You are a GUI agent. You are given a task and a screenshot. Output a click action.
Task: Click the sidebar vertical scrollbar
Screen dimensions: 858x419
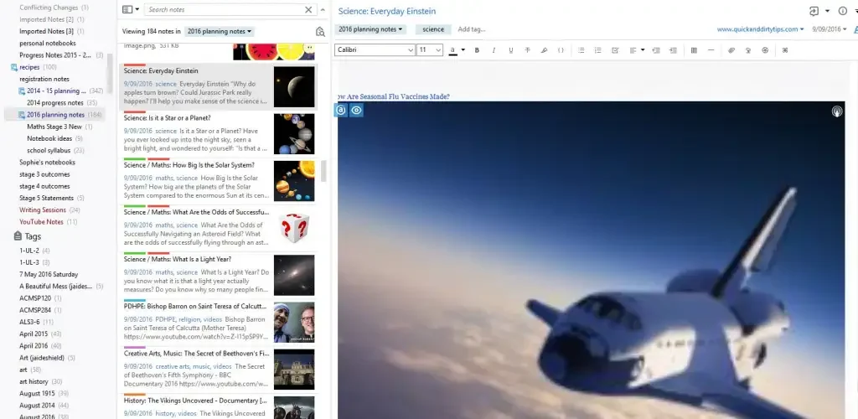pyautogui.click(x=110, y=73)
